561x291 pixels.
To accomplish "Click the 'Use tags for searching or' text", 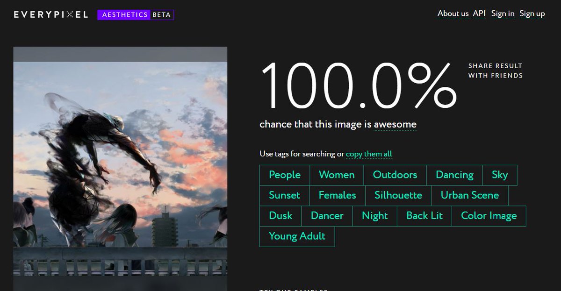I will point(302,154).
